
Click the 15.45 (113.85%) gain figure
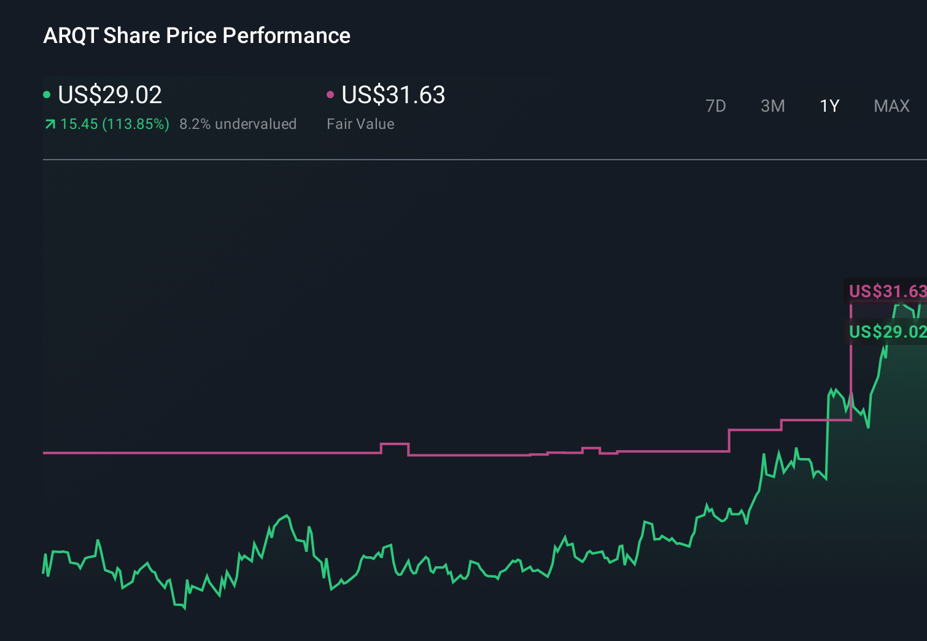click(115, 124)
